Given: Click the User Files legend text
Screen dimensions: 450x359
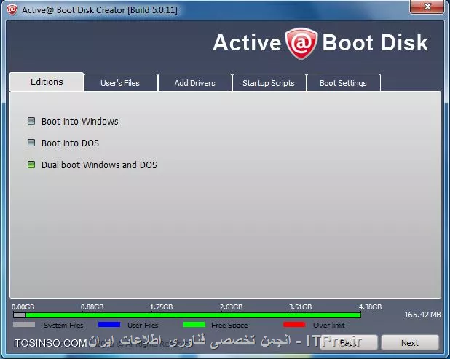Looking at the screenshot, I should 143,325.
